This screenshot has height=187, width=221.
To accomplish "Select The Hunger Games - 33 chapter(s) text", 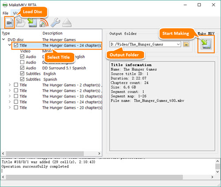I will [72, 96].
